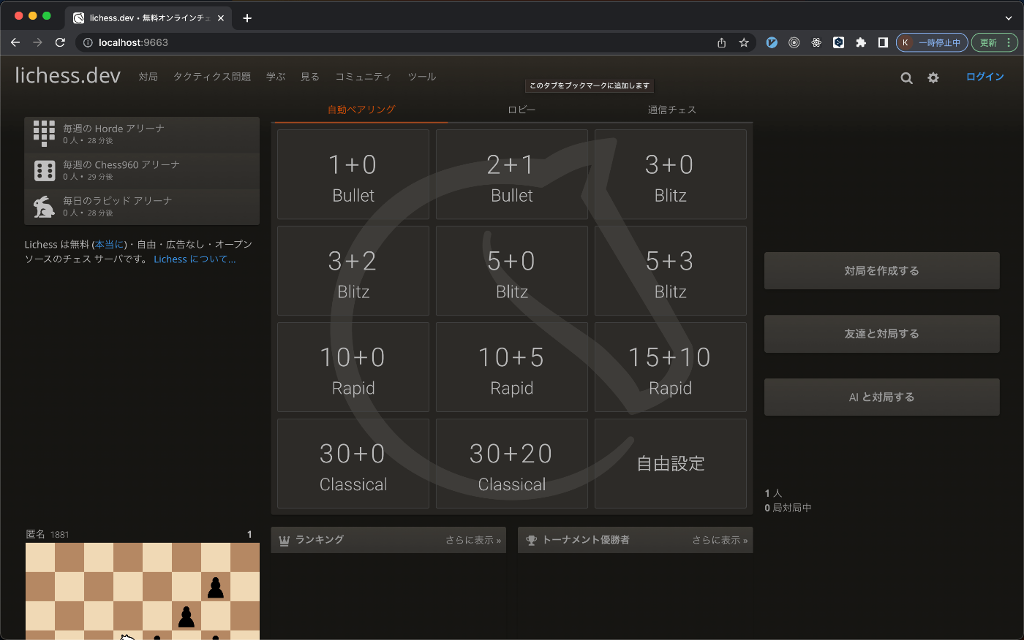
Task: Start a 30+20 Classical game
Action: (512, 464)
